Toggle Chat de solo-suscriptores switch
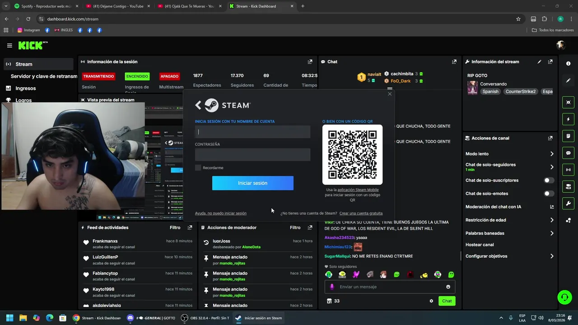578x325 pixels. pos(549,180)
